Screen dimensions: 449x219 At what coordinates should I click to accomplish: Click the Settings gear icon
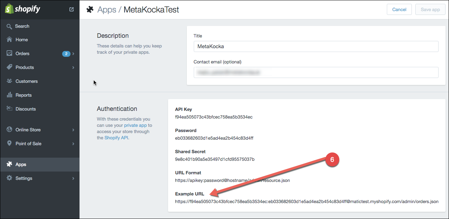9,178
